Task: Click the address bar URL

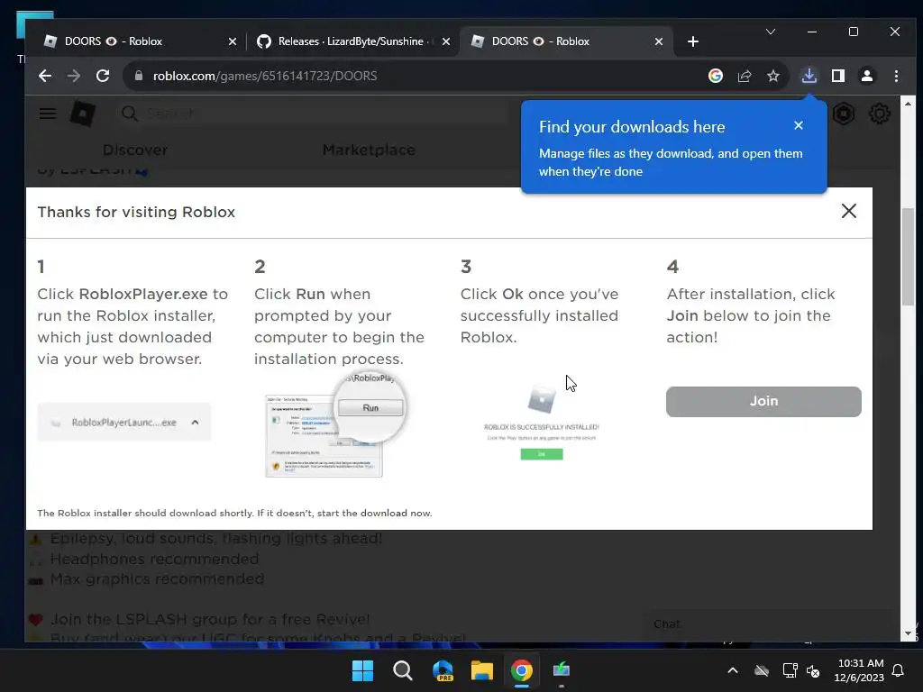Action: click(x=265, y=76)
